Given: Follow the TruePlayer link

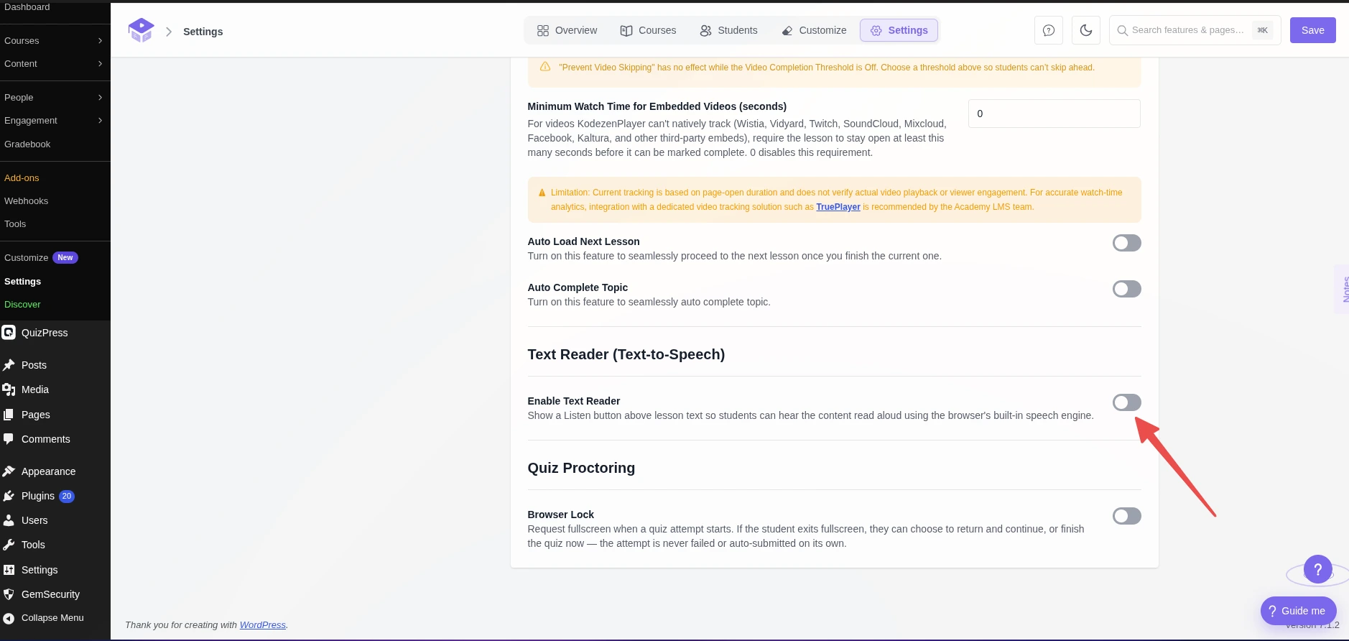Looking at the screenshot, I should [x=838, y=207].
